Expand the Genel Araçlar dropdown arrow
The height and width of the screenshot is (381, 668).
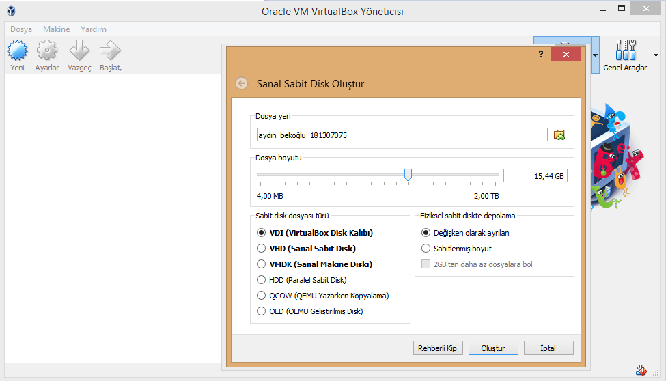click(656, 55)
